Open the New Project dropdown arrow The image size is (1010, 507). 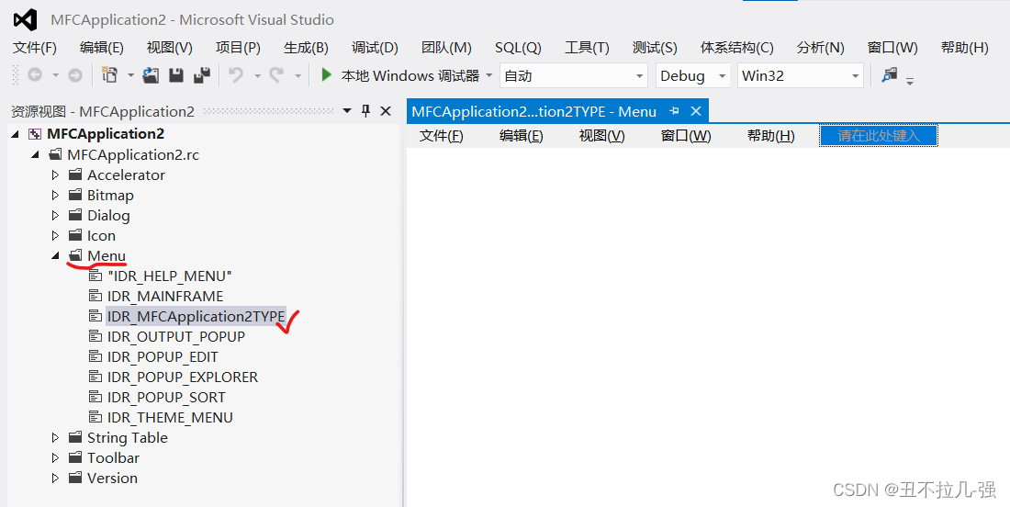[130, 75]
